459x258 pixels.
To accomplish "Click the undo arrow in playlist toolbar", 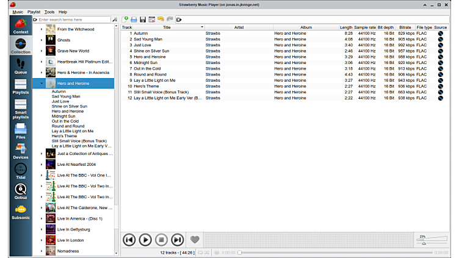I will pos(161,20).
